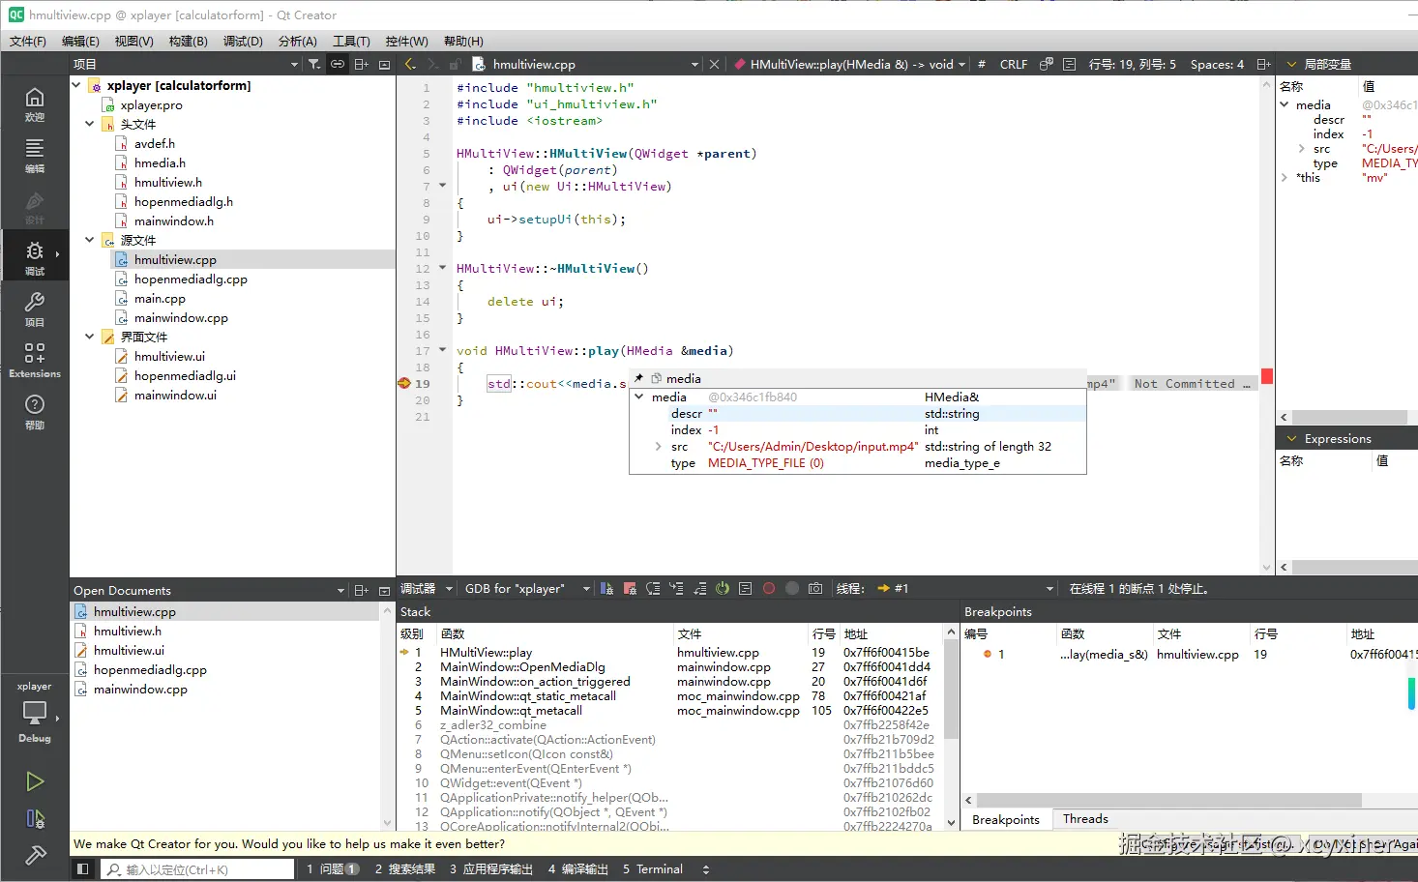This screenshot has height=882, width=1418.
Task: Click the Run green play button
Action: [x=35, y=781]
